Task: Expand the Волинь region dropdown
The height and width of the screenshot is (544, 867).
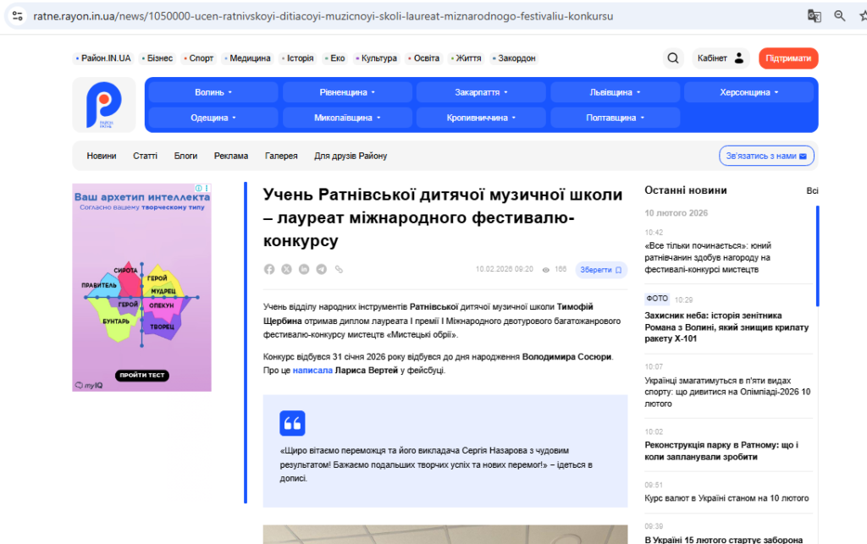Action: 213,92
